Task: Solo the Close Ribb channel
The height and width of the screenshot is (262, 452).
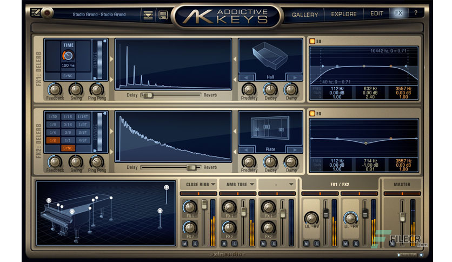Action: (195, 244)
